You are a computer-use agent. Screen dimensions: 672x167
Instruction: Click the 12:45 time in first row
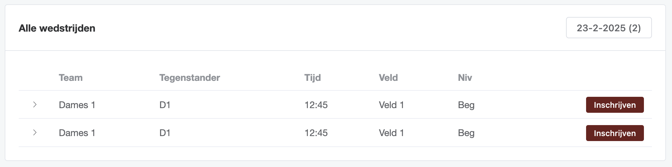point(316,105)
